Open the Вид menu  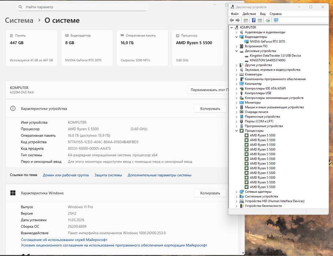(263, 14)
